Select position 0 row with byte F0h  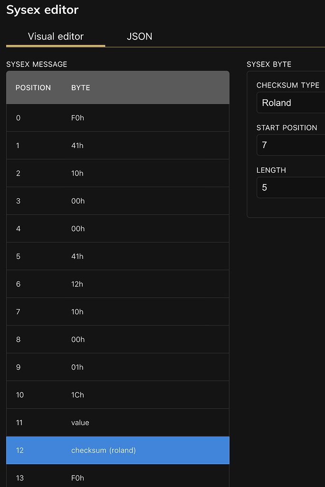pos(117,118)
